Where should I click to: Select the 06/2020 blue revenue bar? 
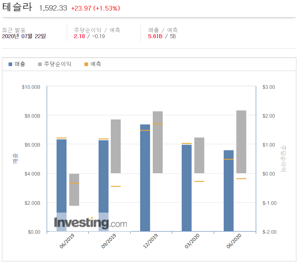pos(229,191)
